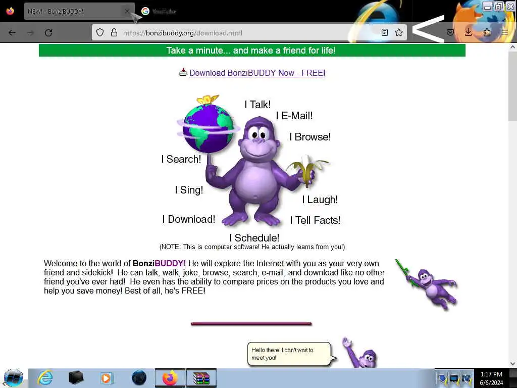Viewport: 517px width, 388px height.
Task: Open the media player taskbar icon
Action: pyautogui.click(x=107, y=378)
